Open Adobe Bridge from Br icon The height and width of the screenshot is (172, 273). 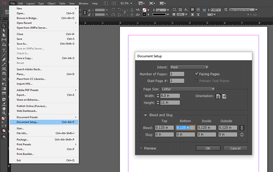coord(106,3)
